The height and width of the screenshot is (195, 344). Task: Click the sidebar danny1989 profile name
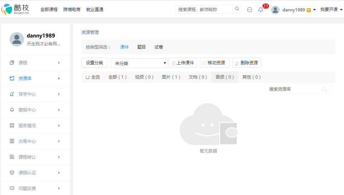tap(41, 36)
